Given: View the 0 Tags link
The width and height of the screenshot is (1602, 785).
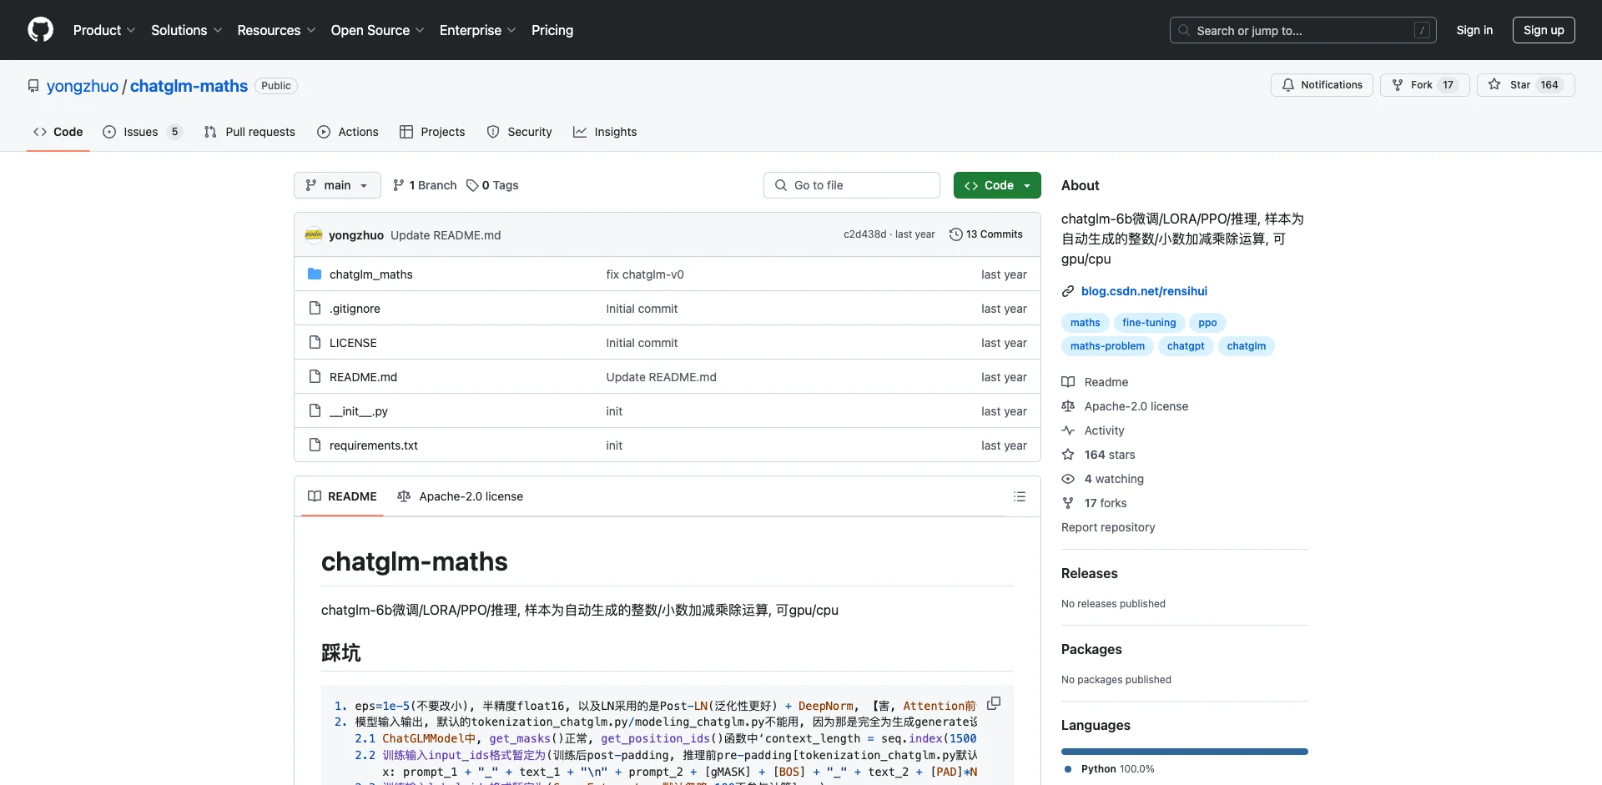Looking at the screenshot, I should (492, 185).
